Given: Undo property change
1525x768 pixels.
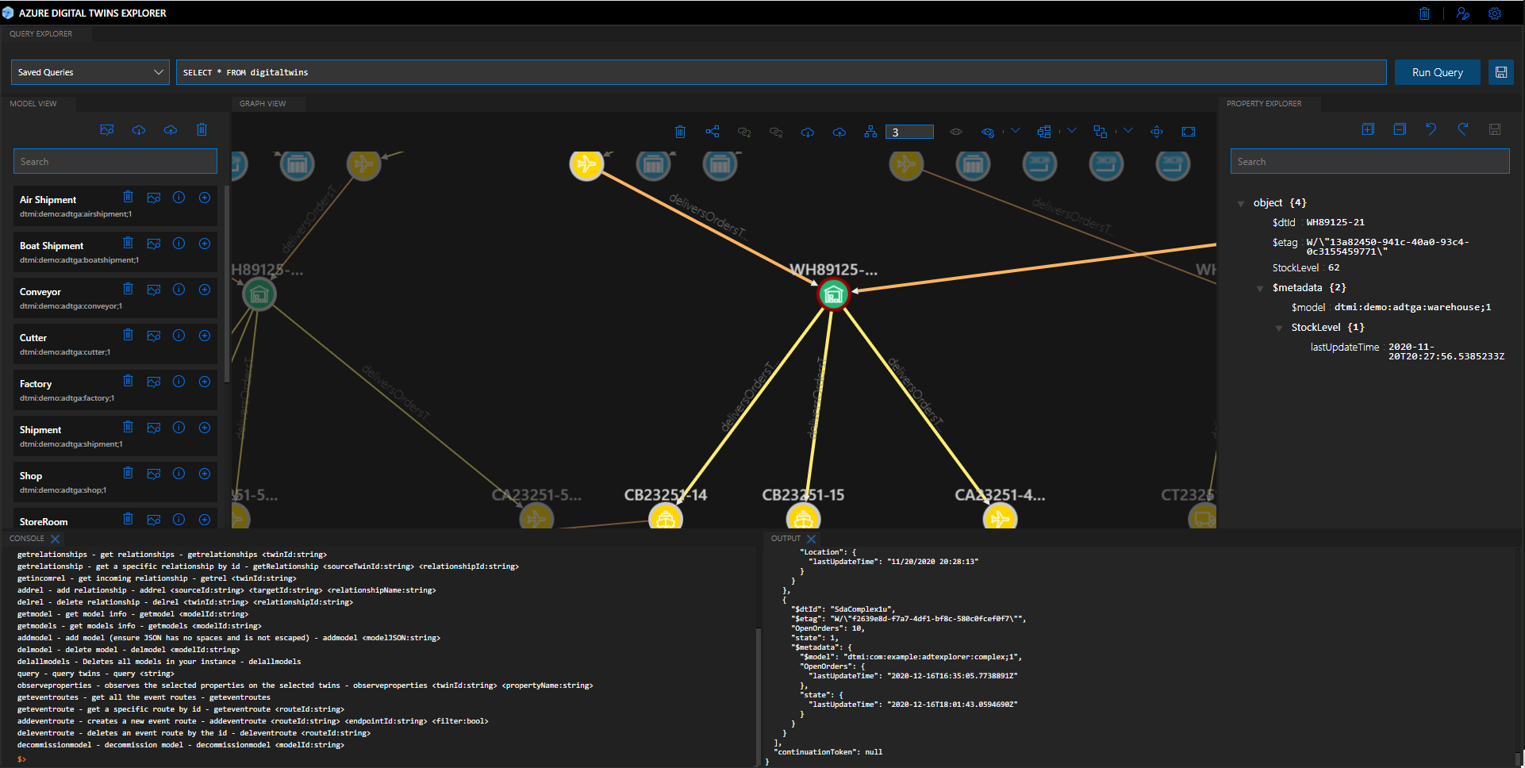Looking at the screenshot, I should (1431, 129).
